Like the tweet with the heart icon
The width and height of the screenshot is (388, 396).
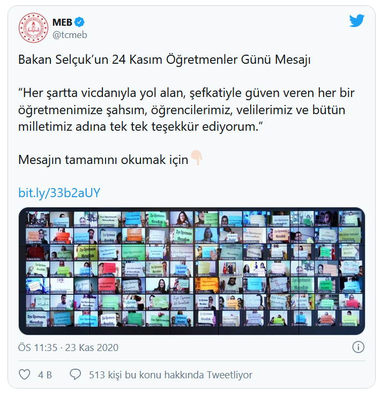pyautogui.click(x=25, y=375)
